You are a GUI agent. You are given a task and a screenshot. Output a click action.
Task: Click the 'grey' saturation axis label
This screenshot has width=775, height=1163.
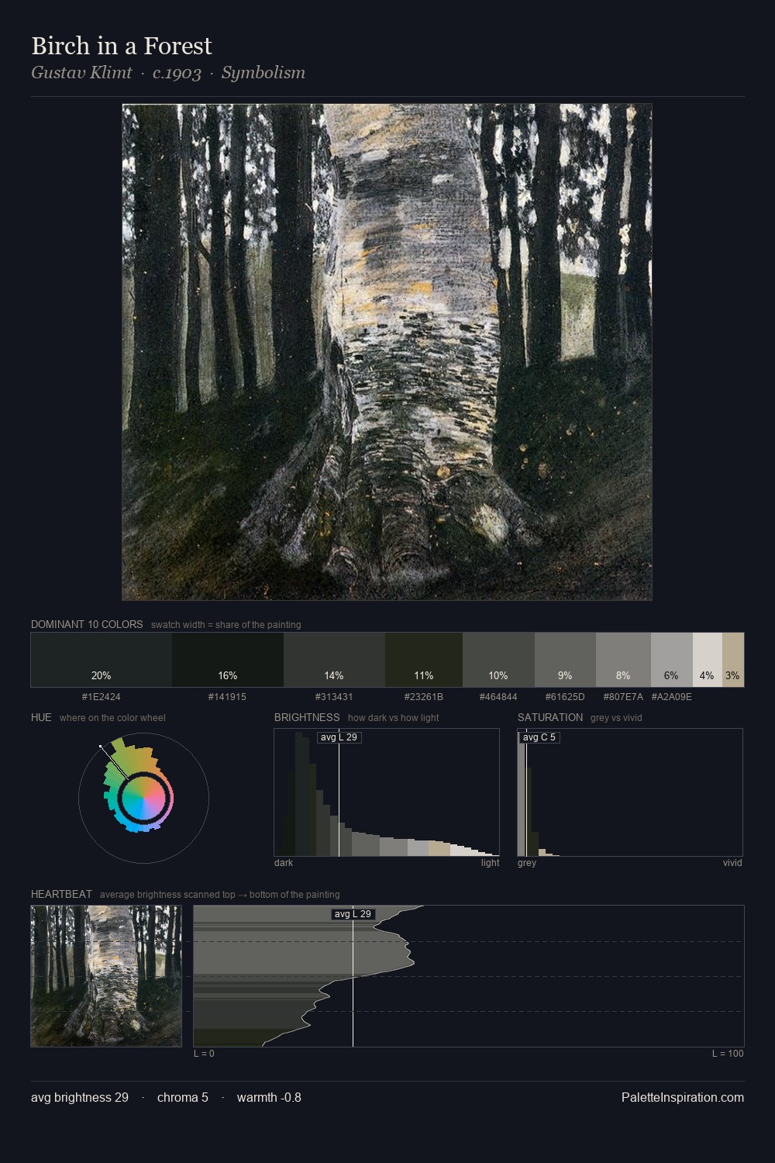[527, 863]
